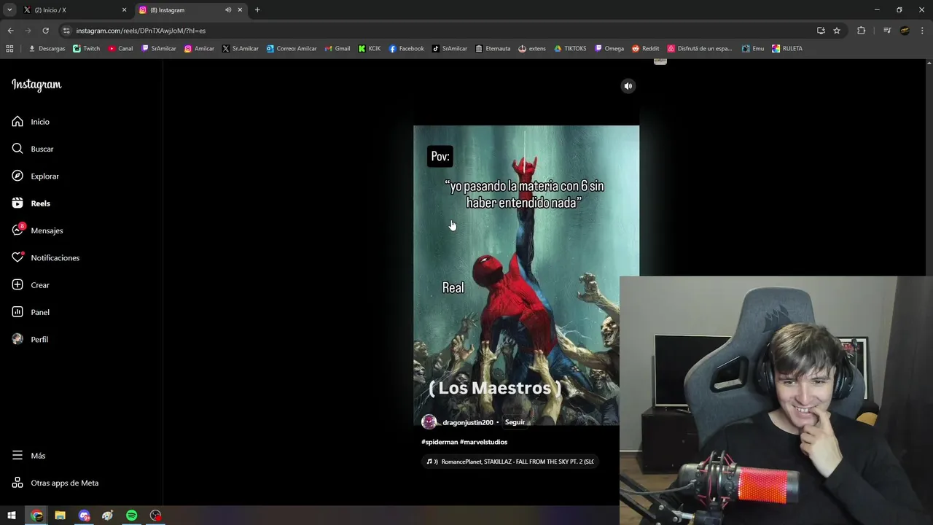The width and height of the screenshot is (933, 525).
Task: Open Perfil from the sidebar
Action: coord(30,340)
